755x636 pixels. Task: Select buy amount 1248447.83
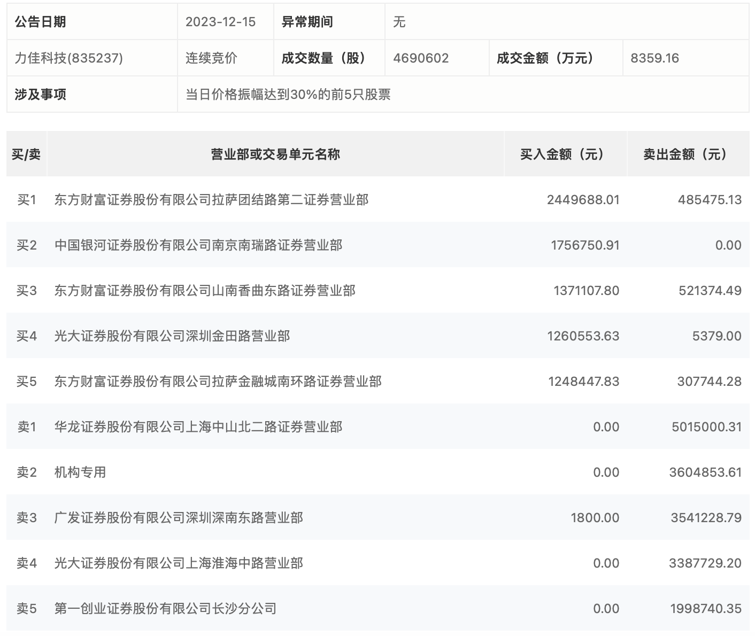click(584, 382)
